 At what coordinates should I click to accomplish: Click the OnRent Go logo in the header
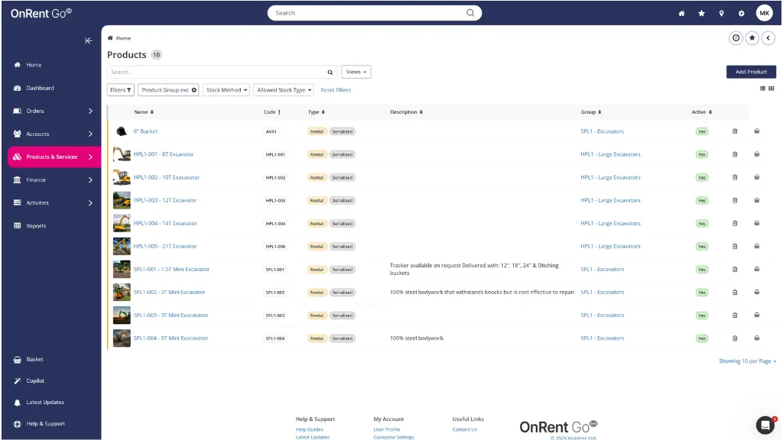[41, 14]
